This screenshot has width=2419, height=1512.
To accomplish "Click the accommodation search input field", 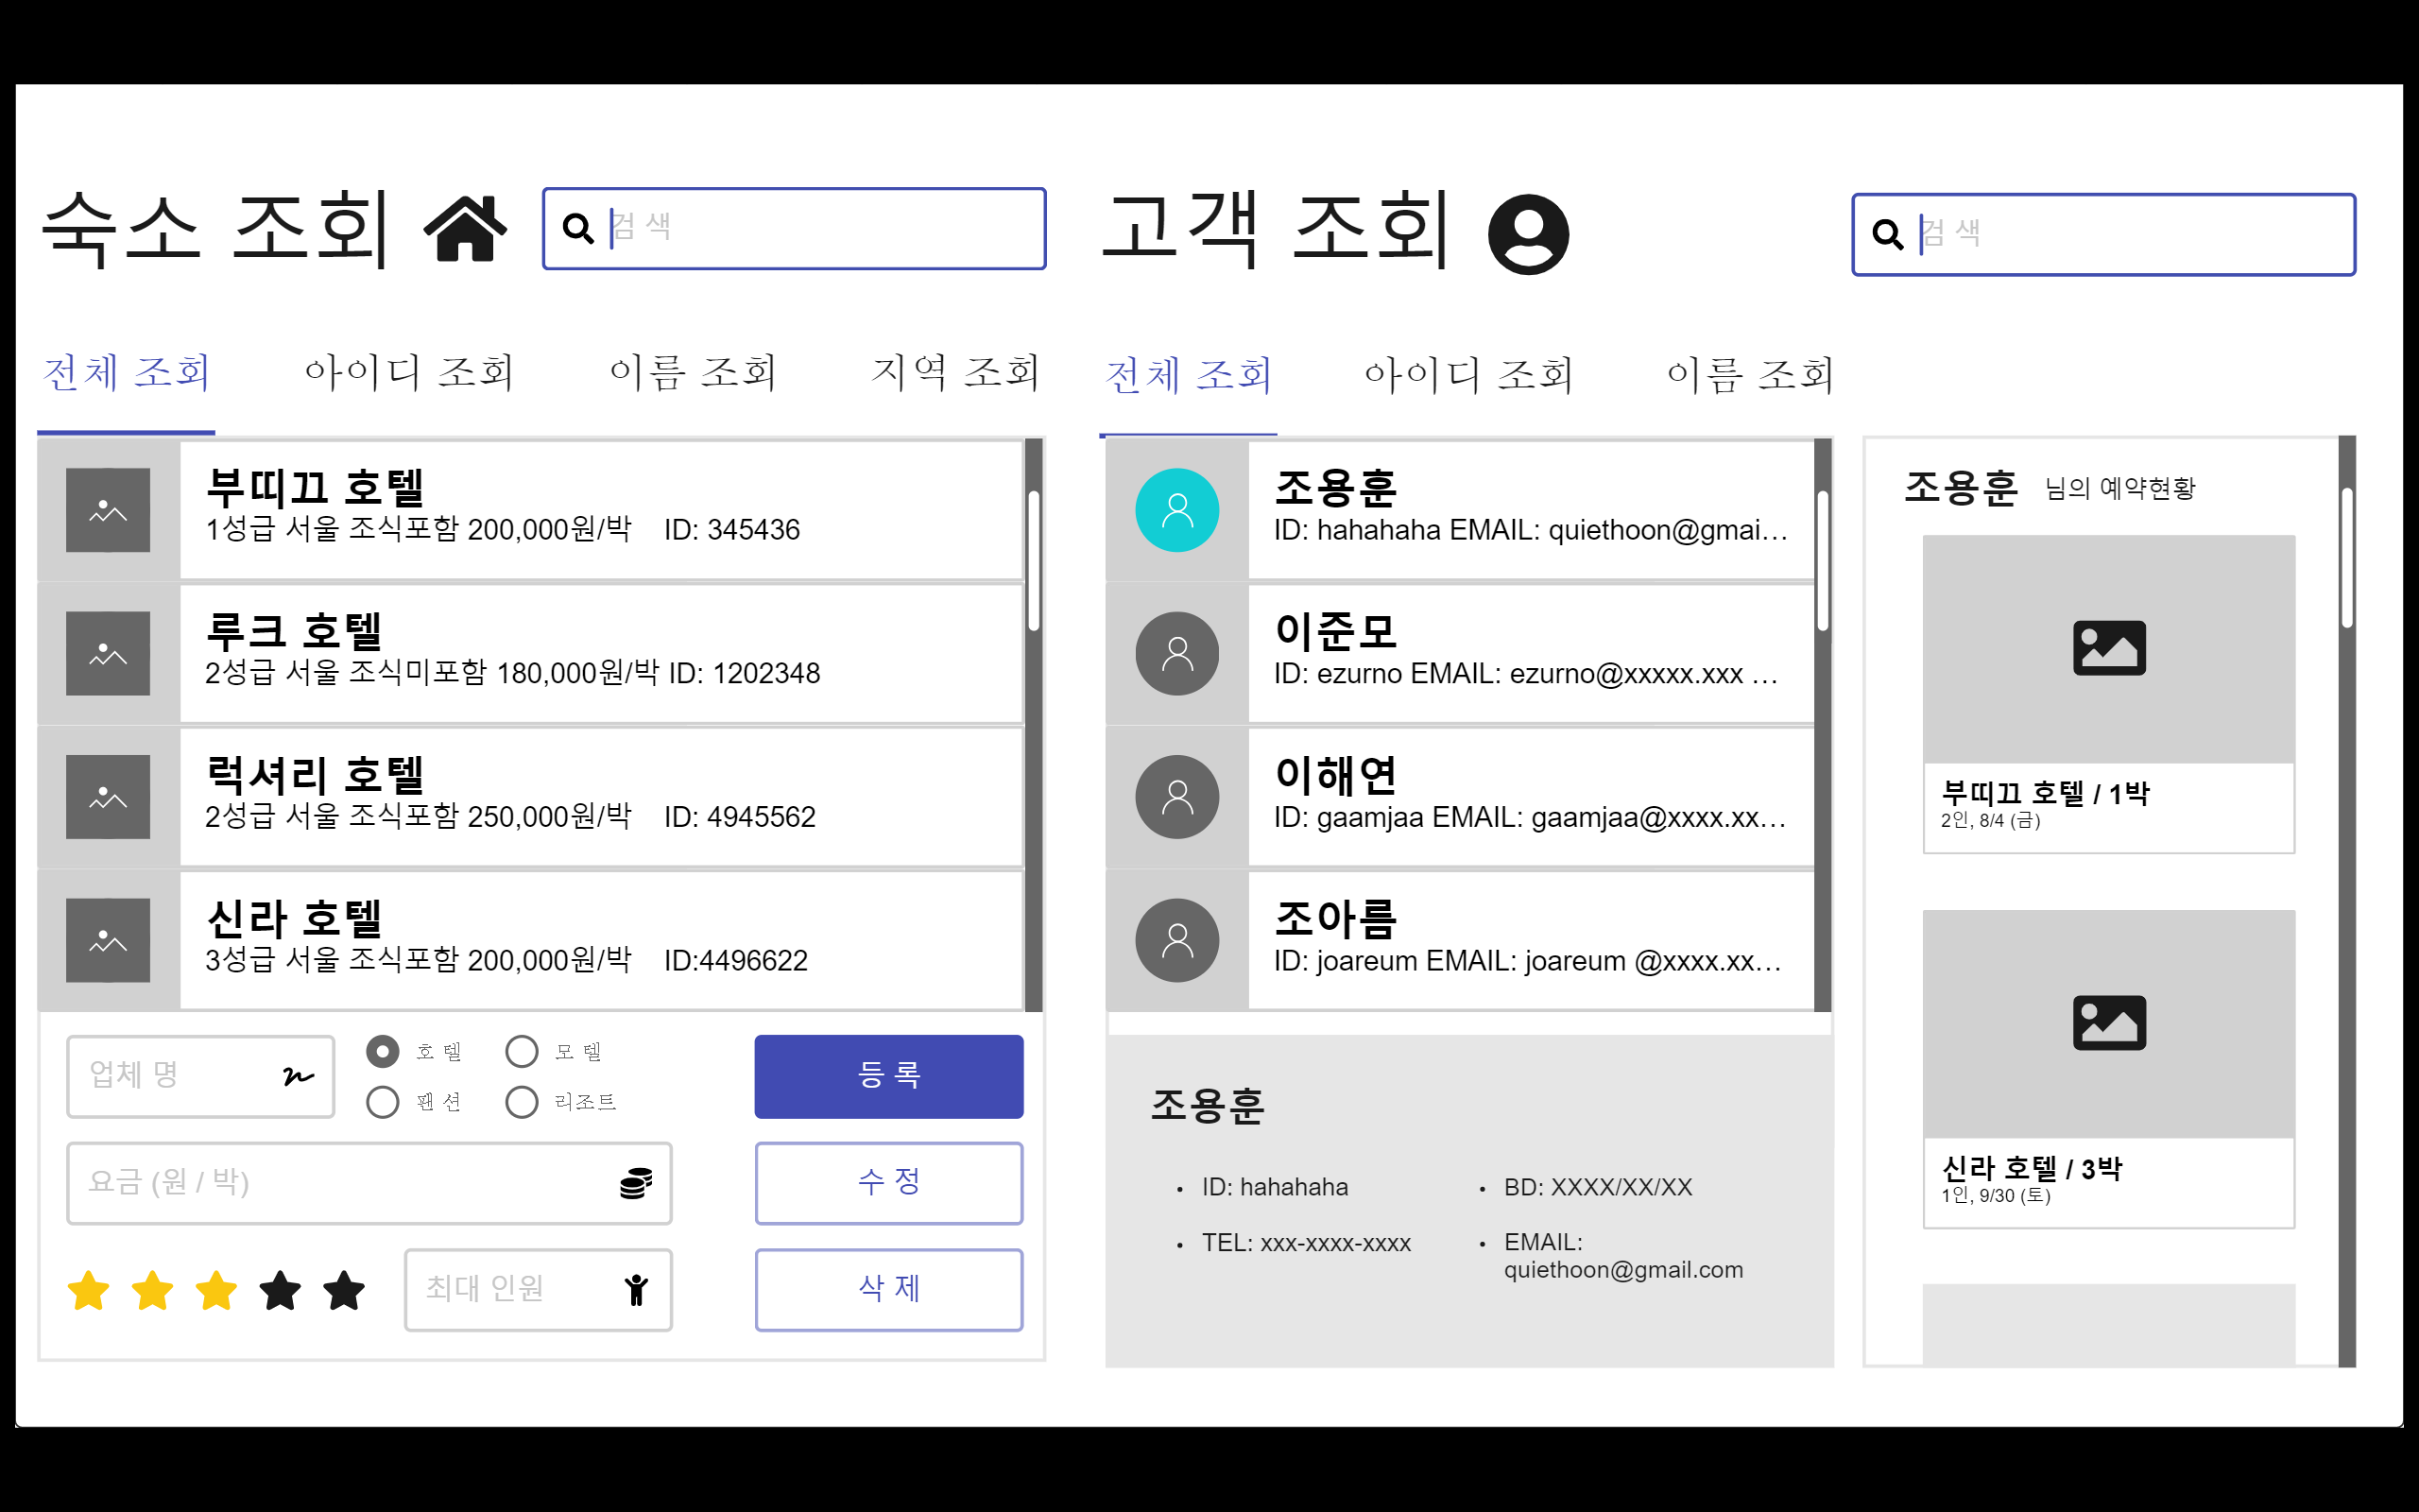I will click(x=795, y=228).
